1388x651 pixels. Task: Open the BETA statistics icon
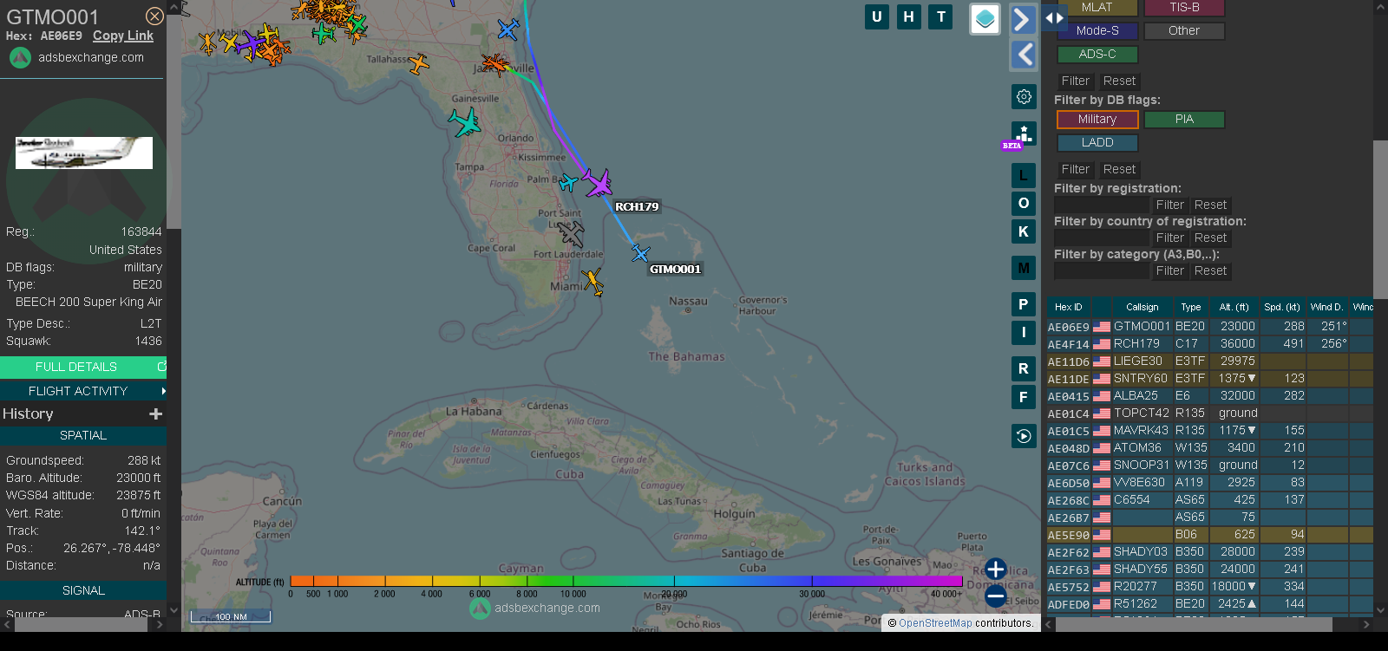pos(1024,134)
